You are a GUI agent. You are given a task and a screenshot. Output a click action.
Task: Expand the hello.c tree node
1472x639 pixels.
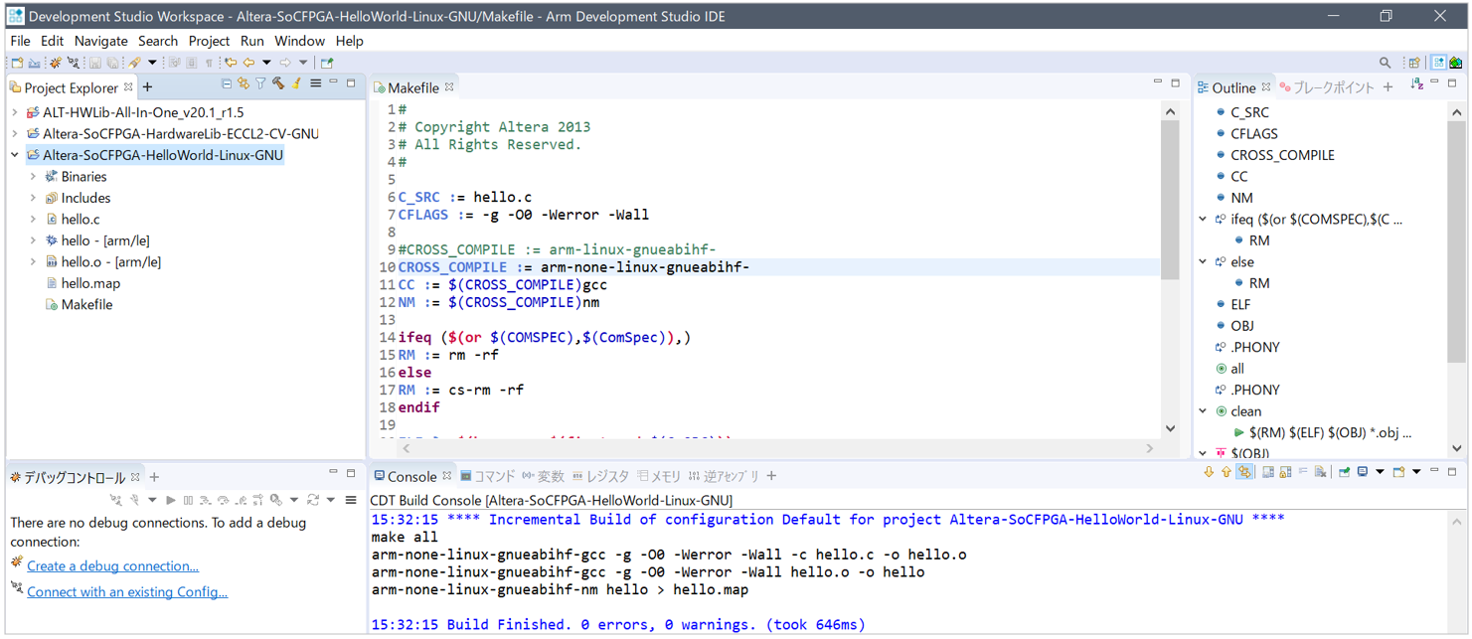(x=33, y=219)
